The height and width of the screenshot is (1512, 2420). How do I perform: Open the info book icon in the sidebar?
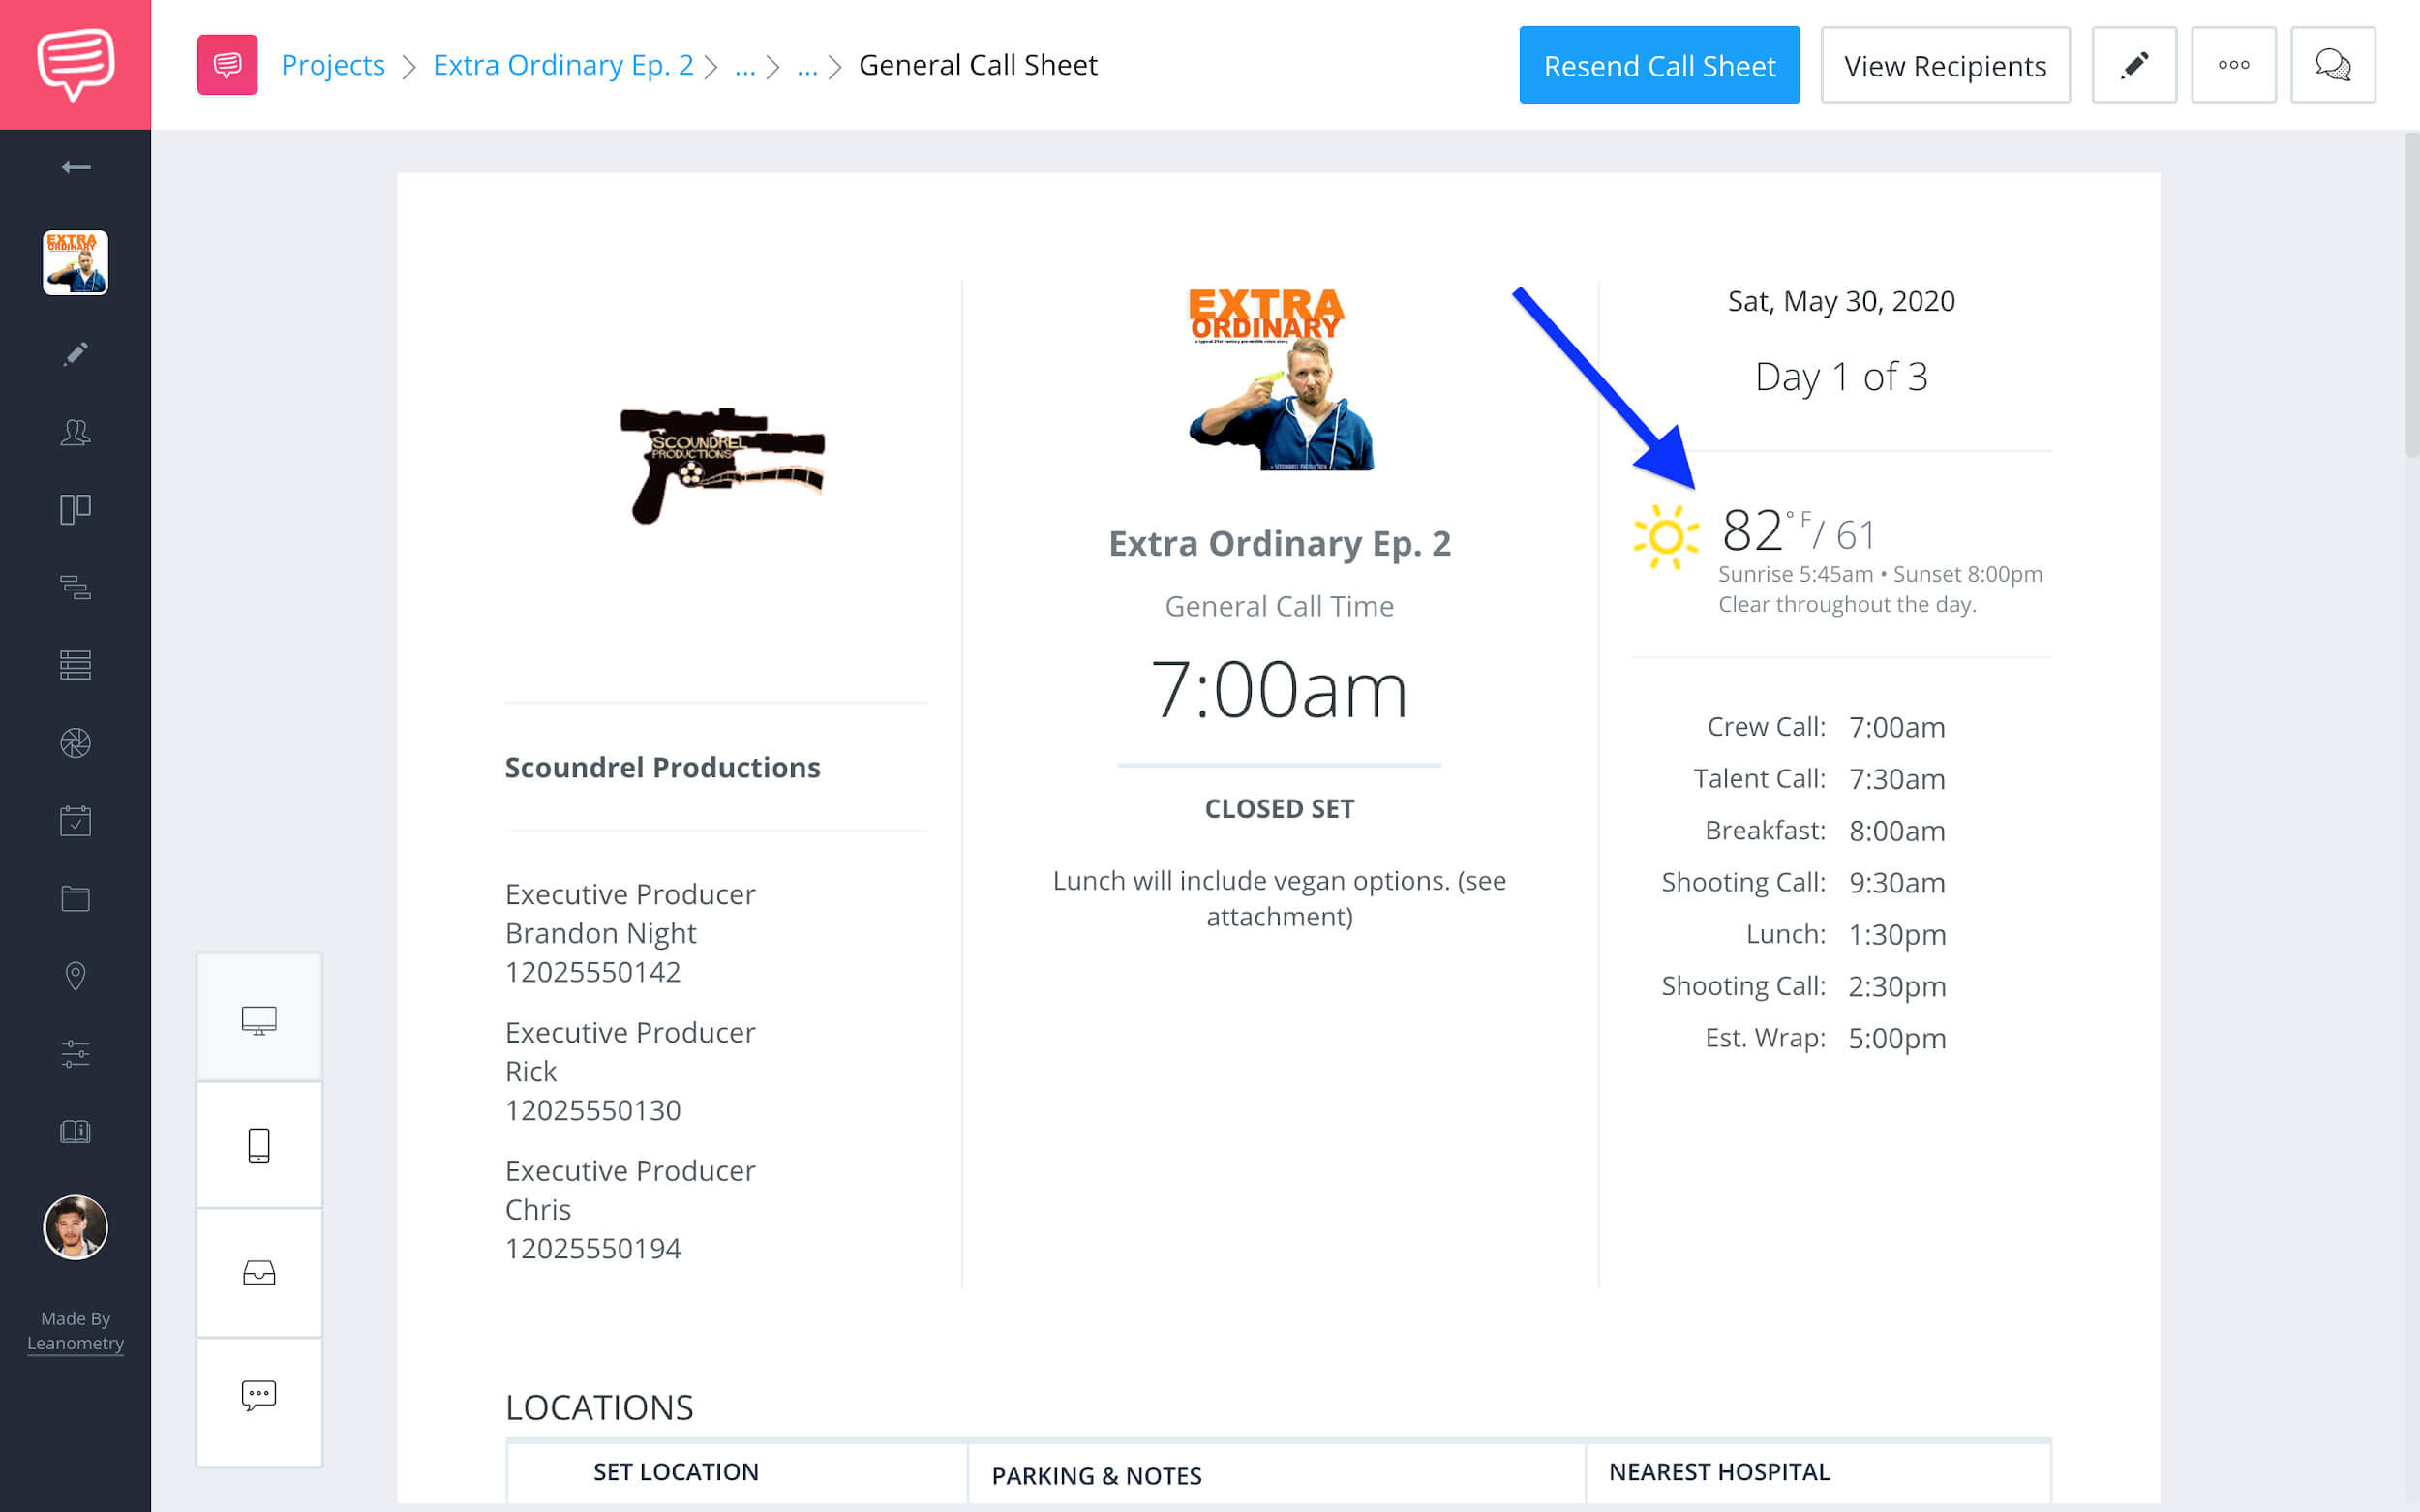[x=76, y=1131]
